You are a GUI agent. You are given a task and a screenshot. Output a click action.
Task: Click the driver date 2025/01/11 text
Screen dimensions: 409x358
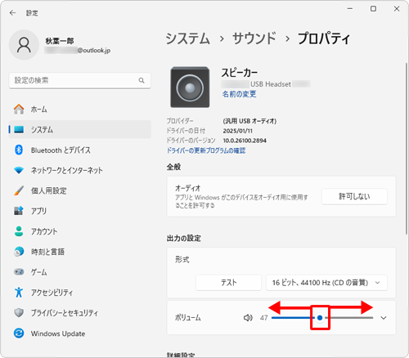237,131
